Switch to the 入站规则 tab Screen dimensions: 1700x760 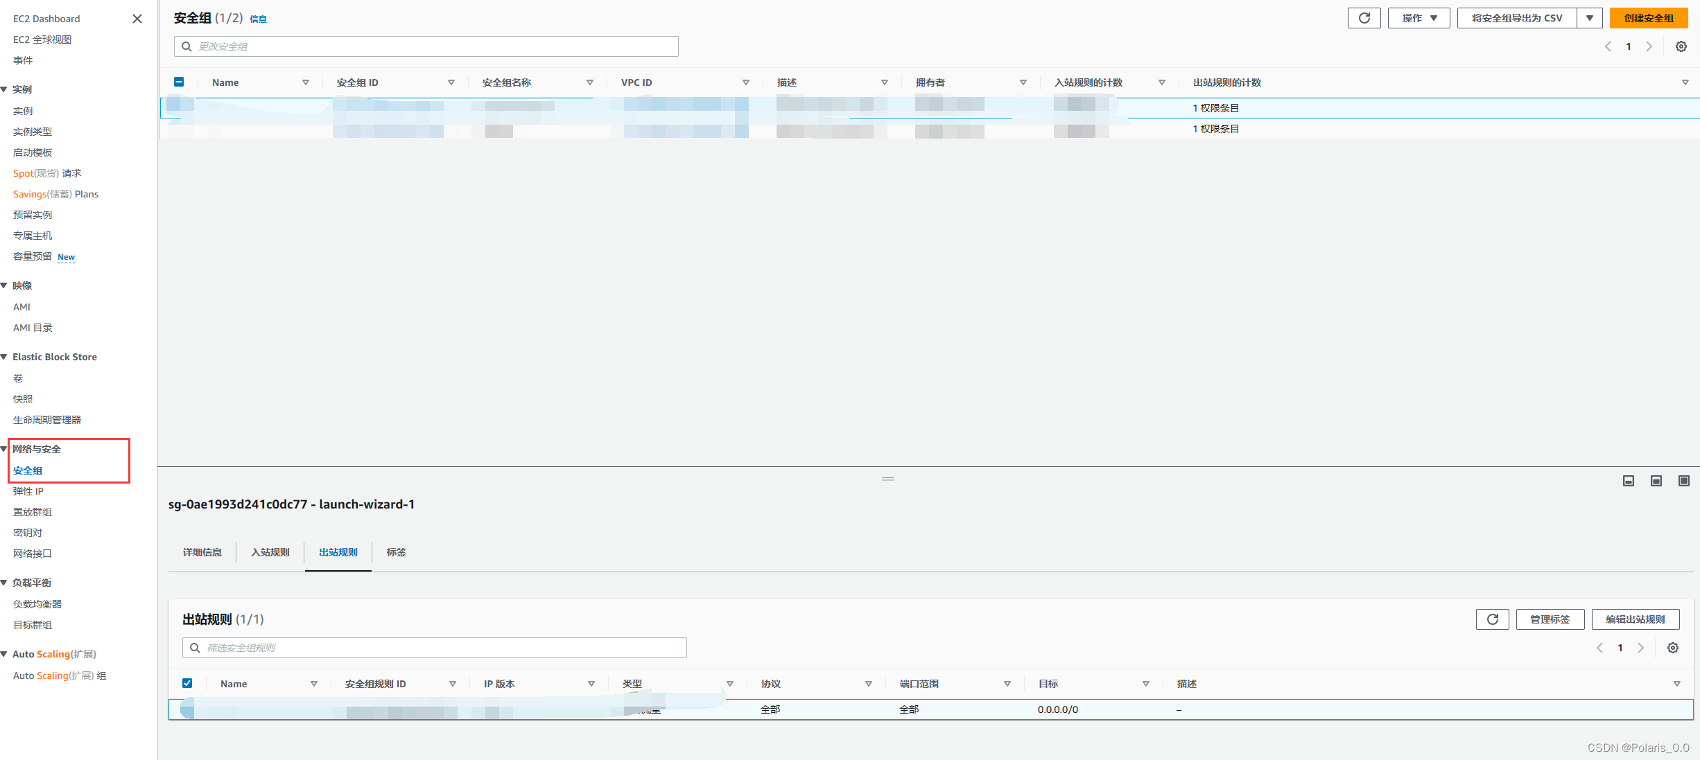[x=270, y=552]
